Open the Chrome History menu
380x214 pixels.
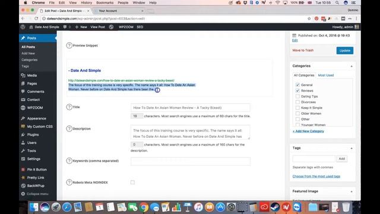[86, 2]
